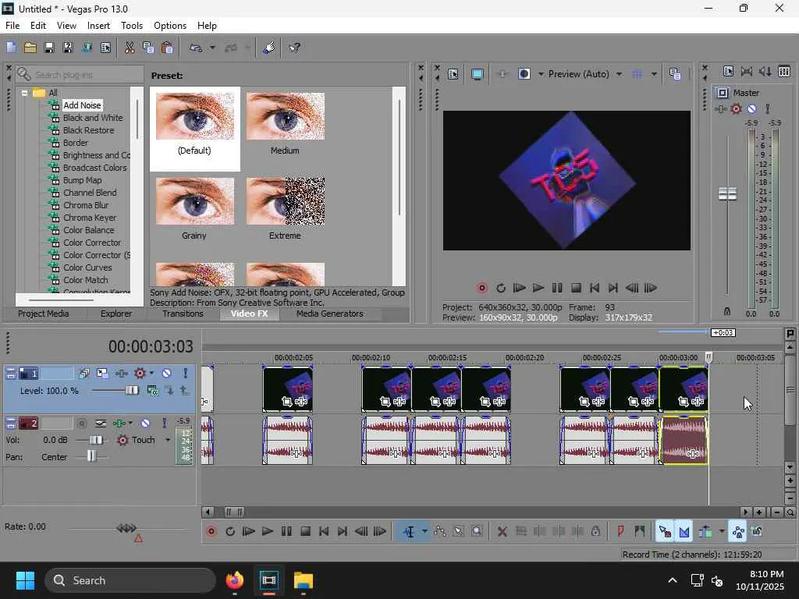The image size is (799, 599).
Task: Click the Undo arrow icon
Action: [196, 48]
